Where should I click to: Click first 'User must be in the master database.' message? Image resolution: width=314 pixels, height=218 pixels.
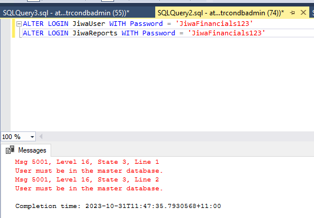point(89,171)
